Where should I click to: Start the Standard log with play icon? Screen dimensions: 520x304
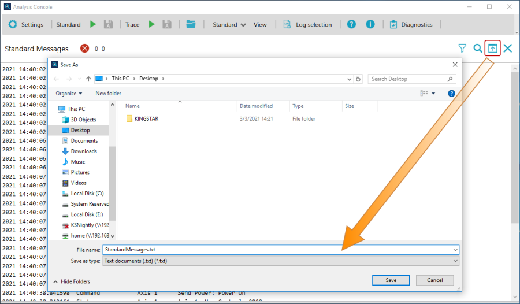click(x=93, y=25)
